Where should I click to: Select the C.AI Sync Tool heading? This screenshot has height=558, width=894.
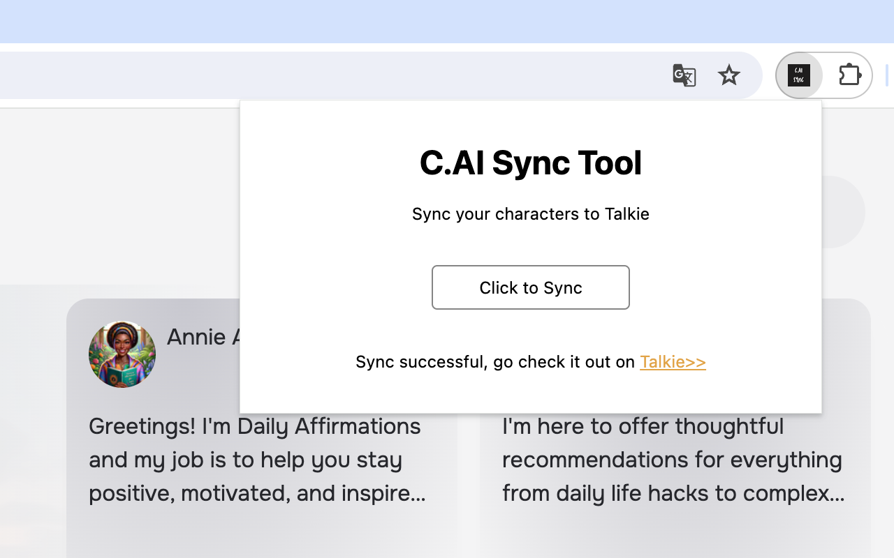[531, 163]
